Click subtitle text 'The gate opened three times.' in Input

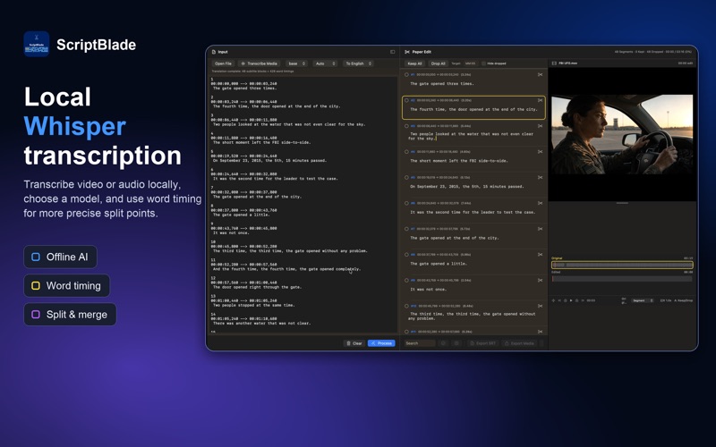244,88
